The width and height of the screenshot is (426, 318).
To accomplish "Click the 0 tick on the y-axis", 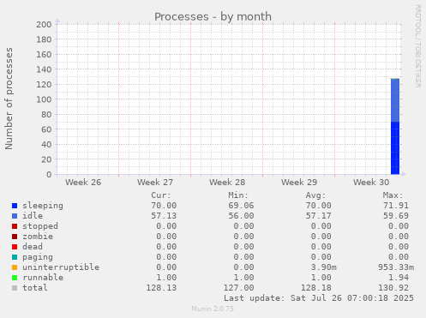I will pos(49,175).
